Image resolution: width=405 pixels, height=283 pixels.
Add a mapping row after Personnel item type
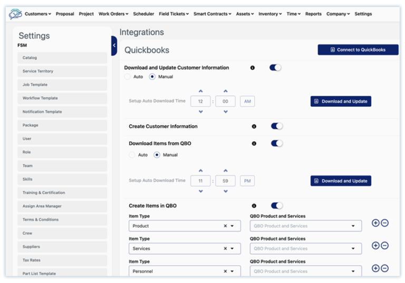pos(375,268)
